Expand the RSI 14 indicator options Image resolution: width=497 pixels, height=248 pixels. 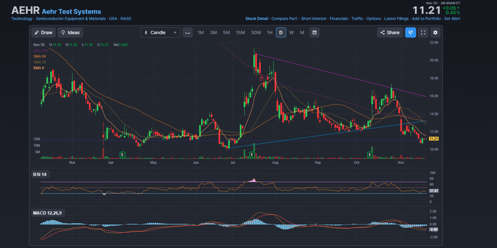pyautogui.click(x=40, y=174)
